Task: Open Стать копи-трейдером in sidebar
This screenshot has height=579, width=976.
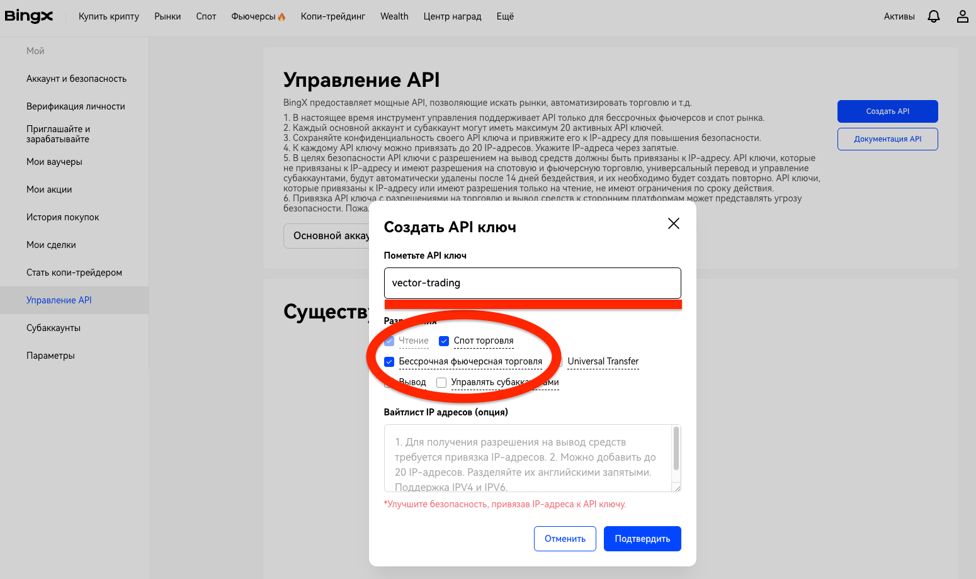Action: pyautogui.click(x=74, y=273)
